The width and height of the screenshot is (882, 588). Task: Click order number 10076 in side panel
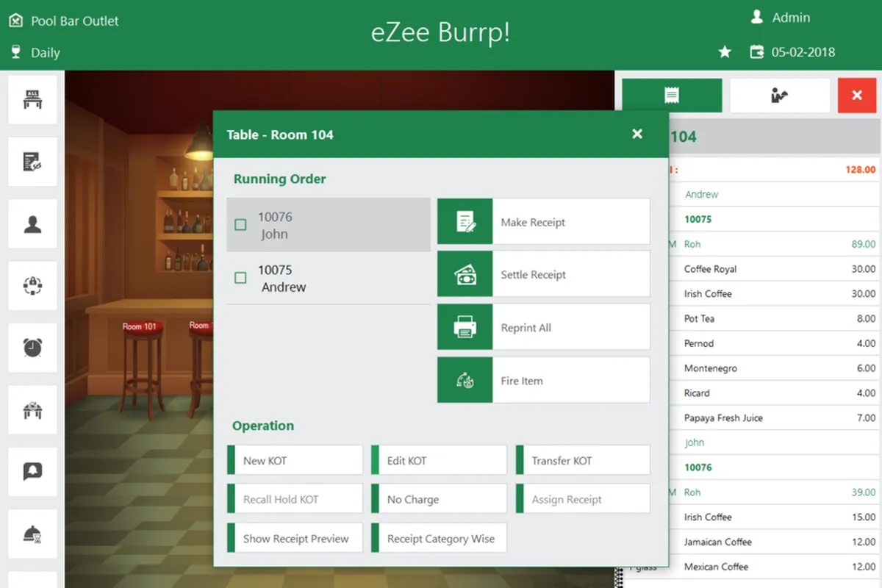(x=698, y=467)
